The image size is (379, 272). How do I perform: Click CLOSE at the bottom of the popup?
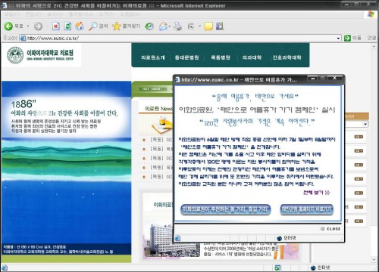330,229
